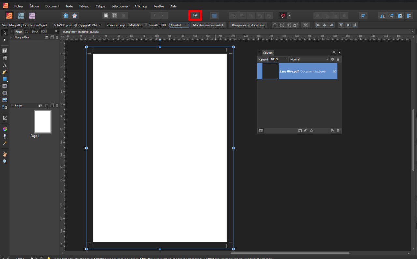Viewport: 417px width, 259px height.
Task: Click the Page 1 thumbnail
Action: point(43,121)
